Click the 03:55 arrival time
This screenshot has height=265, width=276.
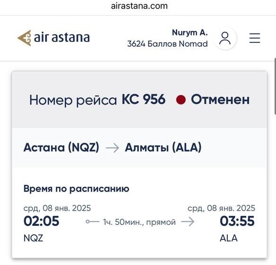[237, 221]
